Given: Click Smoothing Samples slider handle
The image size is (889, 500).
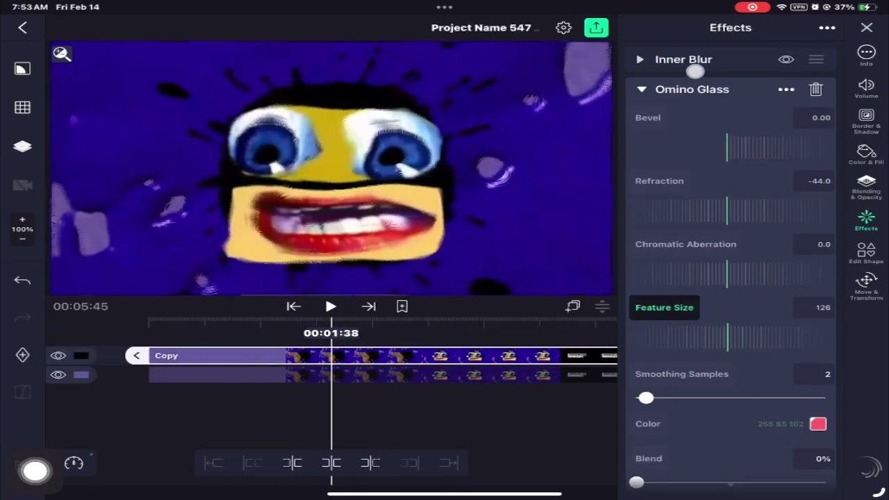Looking at the screenshot, I should (646, 398).
